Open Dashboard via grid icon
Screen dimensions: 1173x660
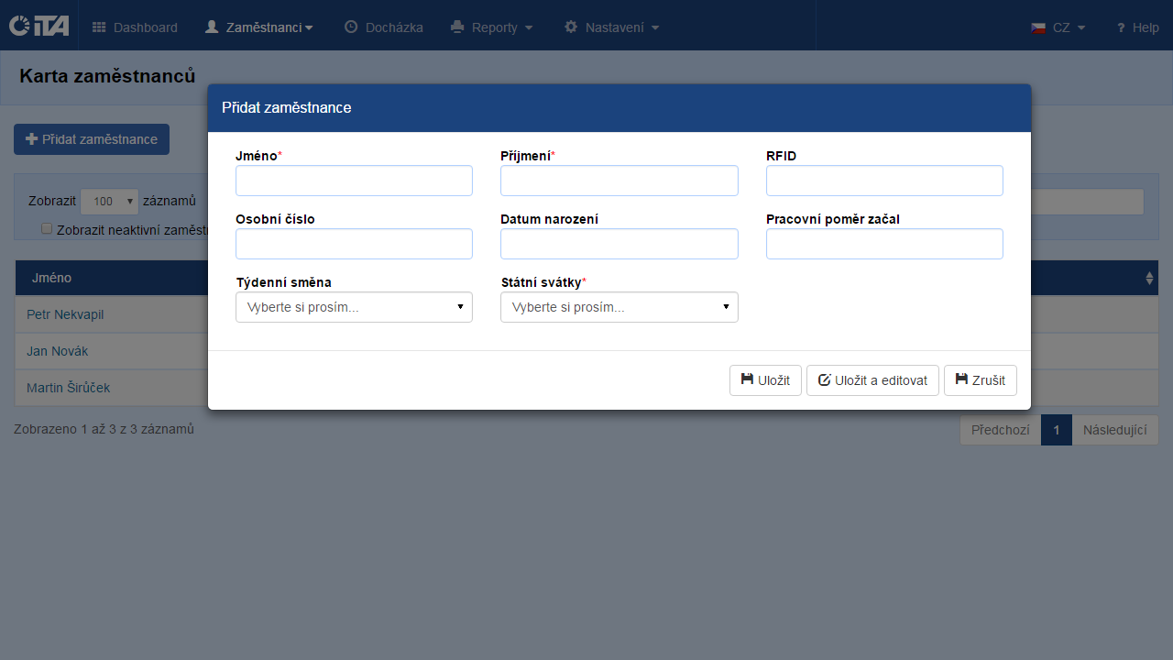(99, 27)
